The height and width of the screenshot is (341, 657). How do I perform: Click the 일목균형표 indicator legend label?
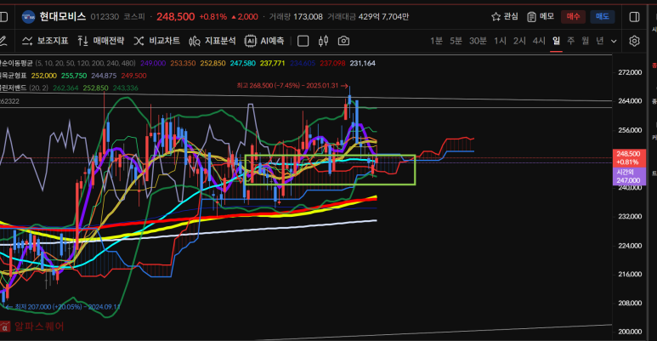tap(13, 76)
